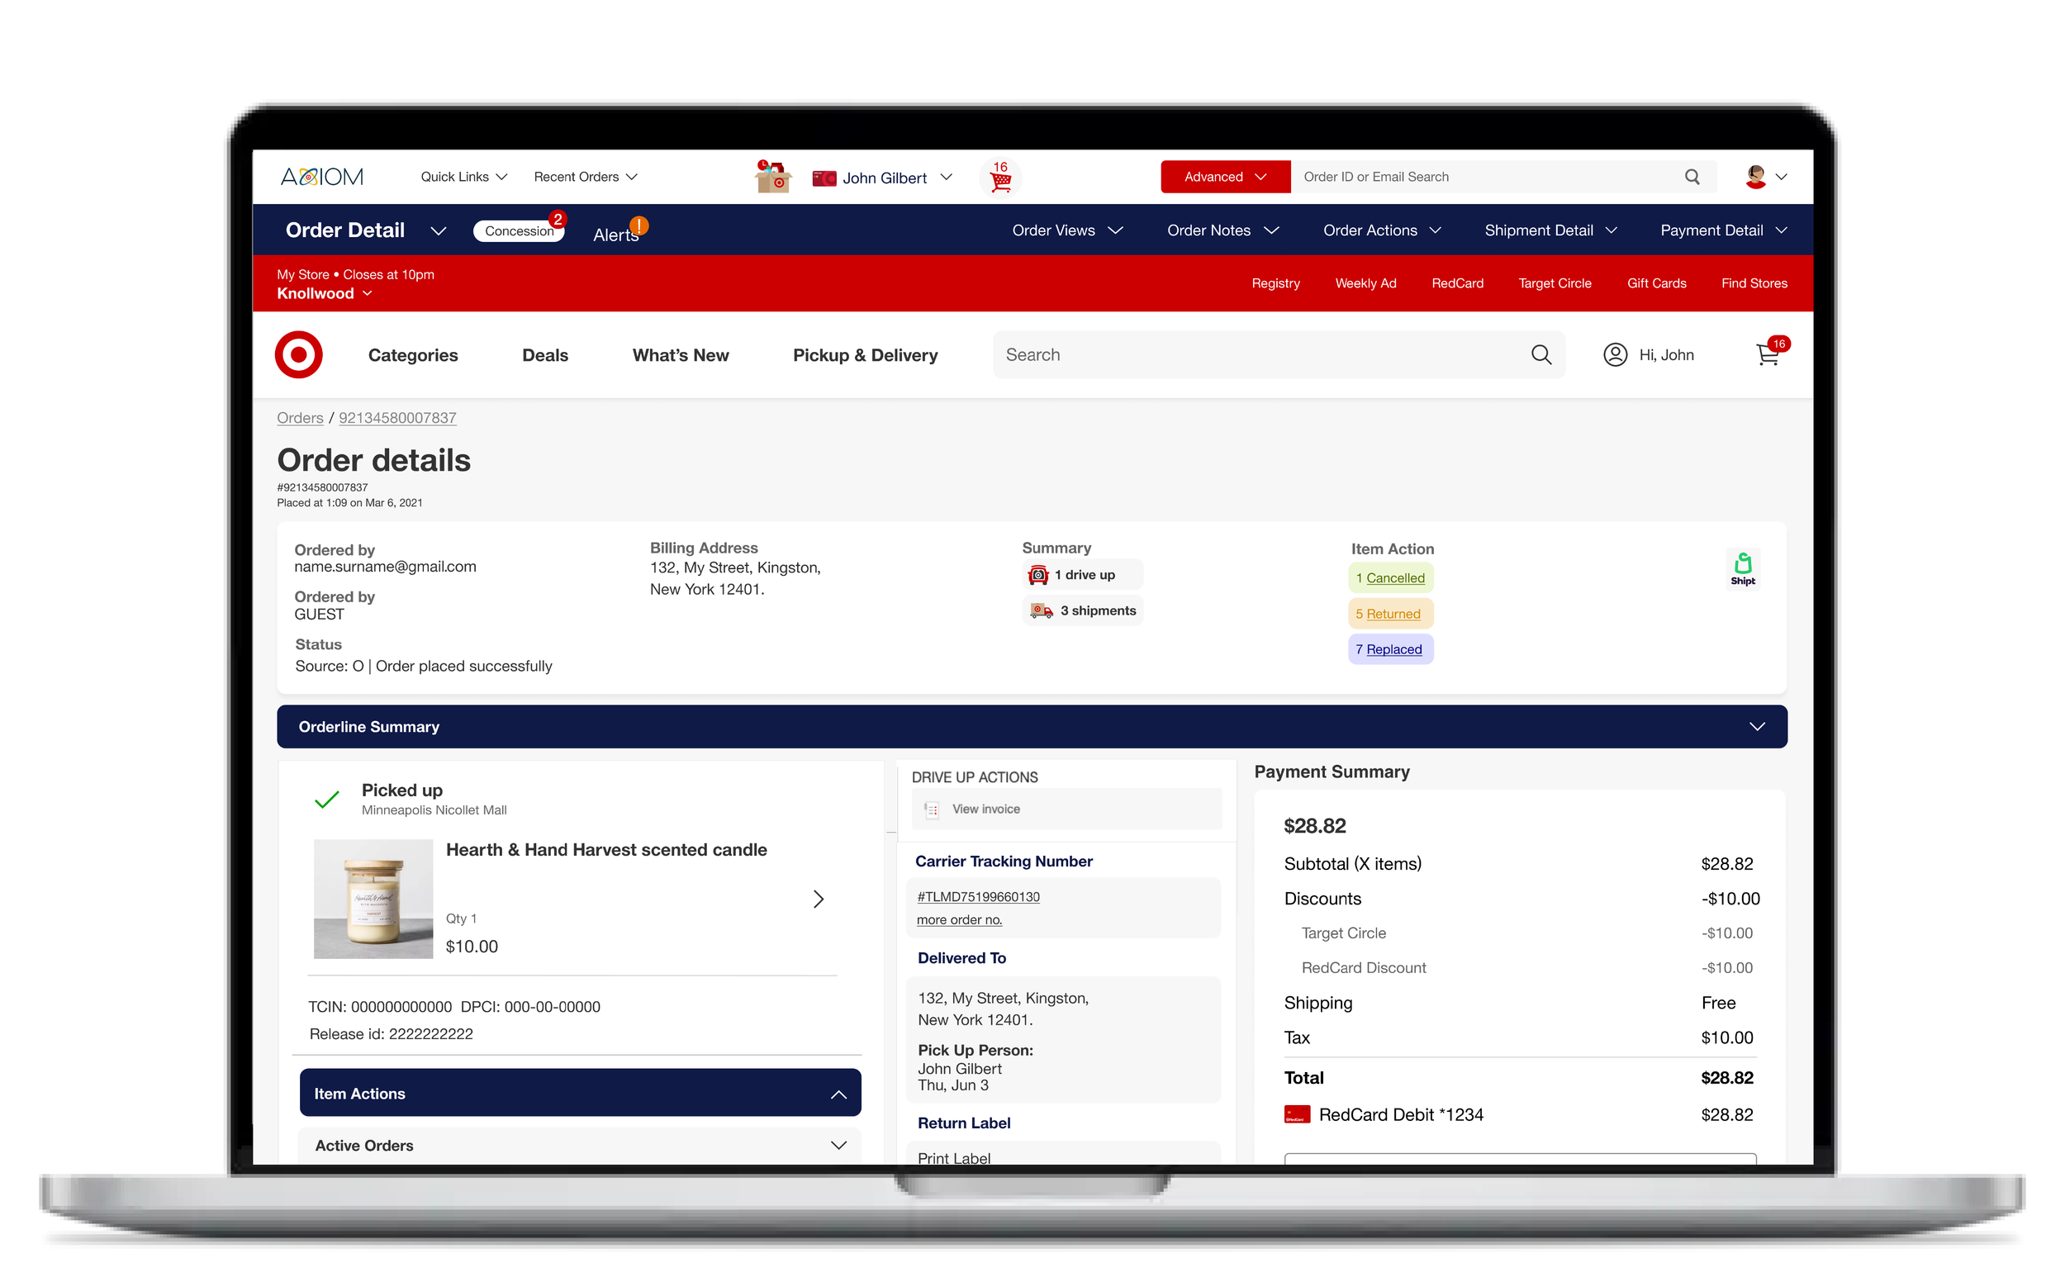Click the shipments truck icon
2065x1277 pixels.
click(1041, 610)
